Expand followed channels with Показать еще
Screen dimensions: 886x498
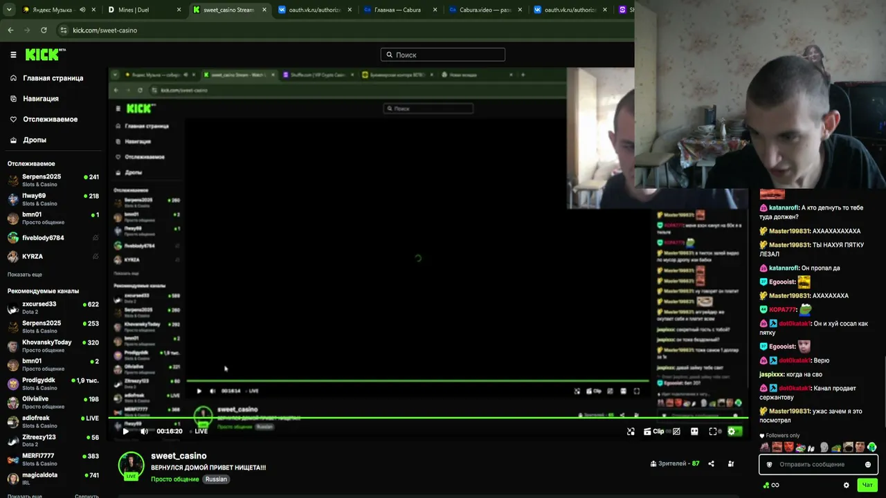[x=25, y=275]
